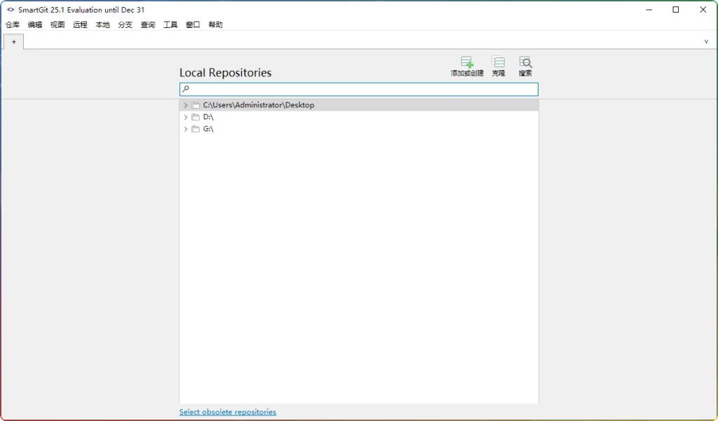Screen dimensions: 718x421
Task: Click the Select obsolete repositories link
Action: click(227, 412)
